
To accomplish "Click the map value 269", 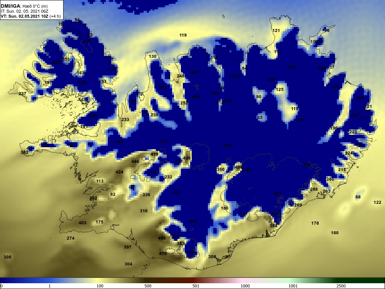I will click(298, 205).
